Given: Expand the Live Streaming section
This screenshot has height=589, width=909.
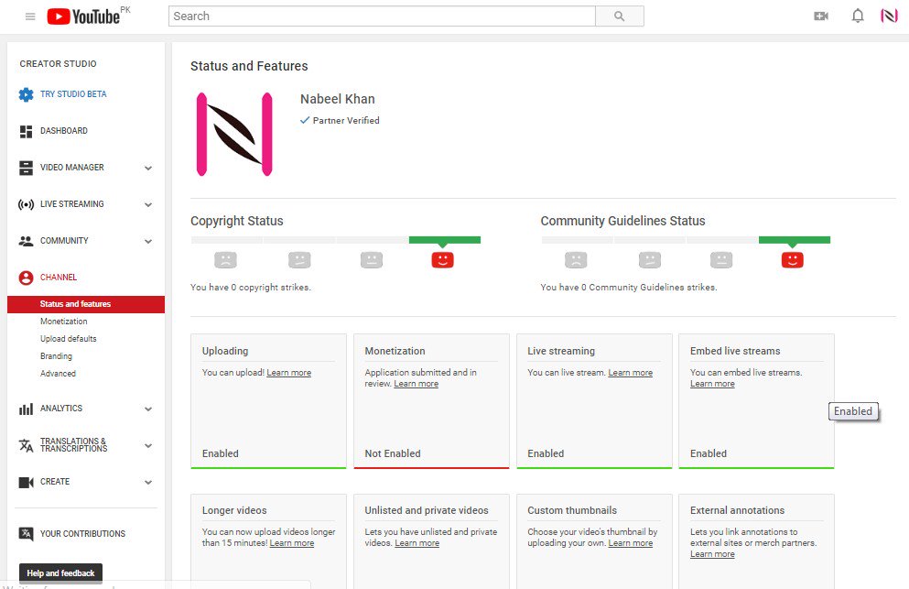Looking at the screenshot, I should click(148, 204).
